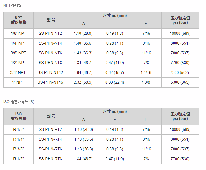Viewport: 206px width, 170px height.
Task: Select the SS-PHN-NT8 model entry
Action: click(x=50, y=63)
